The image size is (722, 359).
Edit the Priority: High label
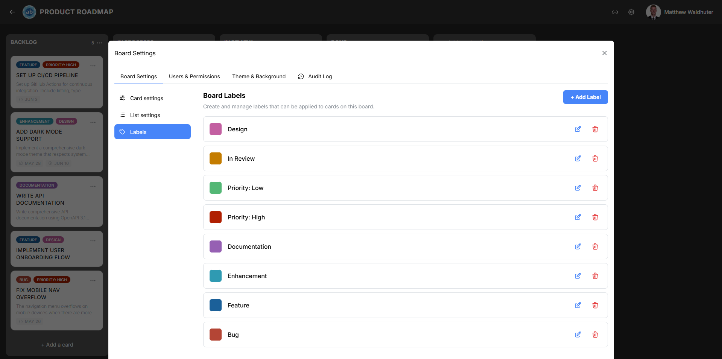578,217
